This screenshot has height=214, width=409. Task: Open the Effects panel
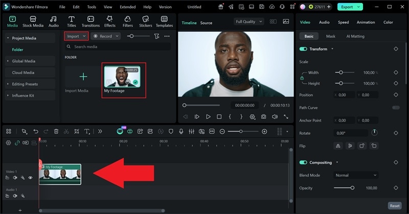pos(109,21)
